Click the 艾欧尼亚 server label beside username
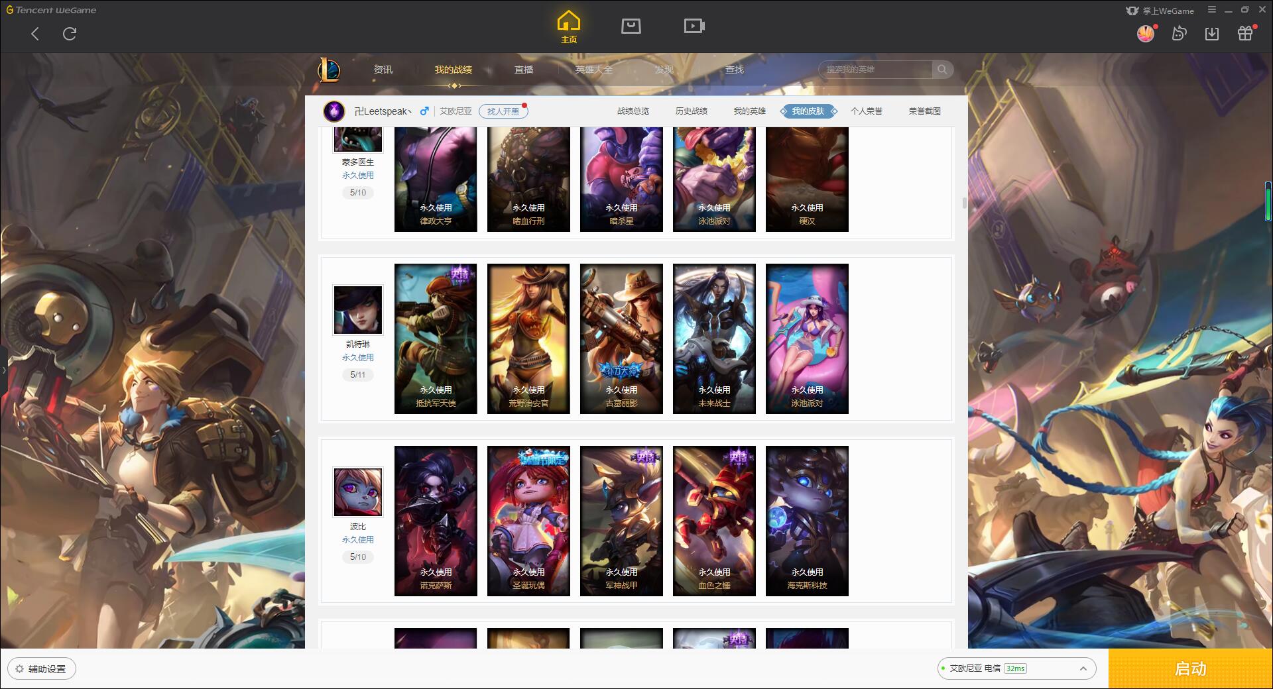The height and width of the screenshot is (689, 1273). (456, 111)
